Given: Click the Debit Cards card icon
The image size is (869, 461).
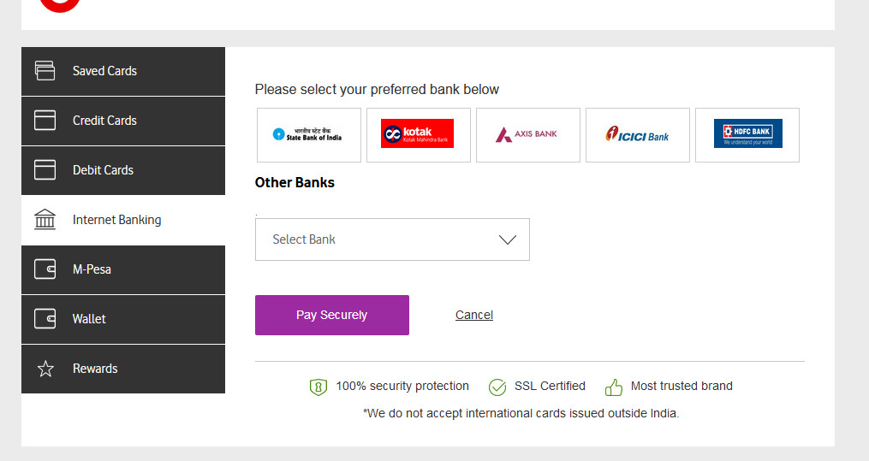Looking at the screenshot, I should point(45,170).
